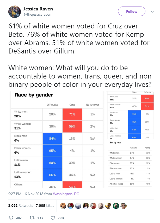Click the Jessica Raven display name

(x=38, y=9)
